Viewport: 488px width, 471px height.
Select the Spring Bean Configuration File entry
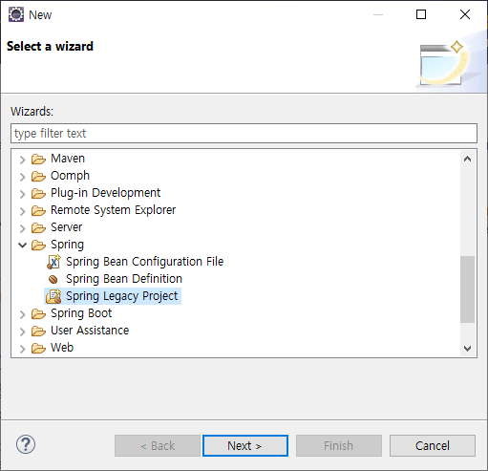pyautogui.click(x=145, y=262)
